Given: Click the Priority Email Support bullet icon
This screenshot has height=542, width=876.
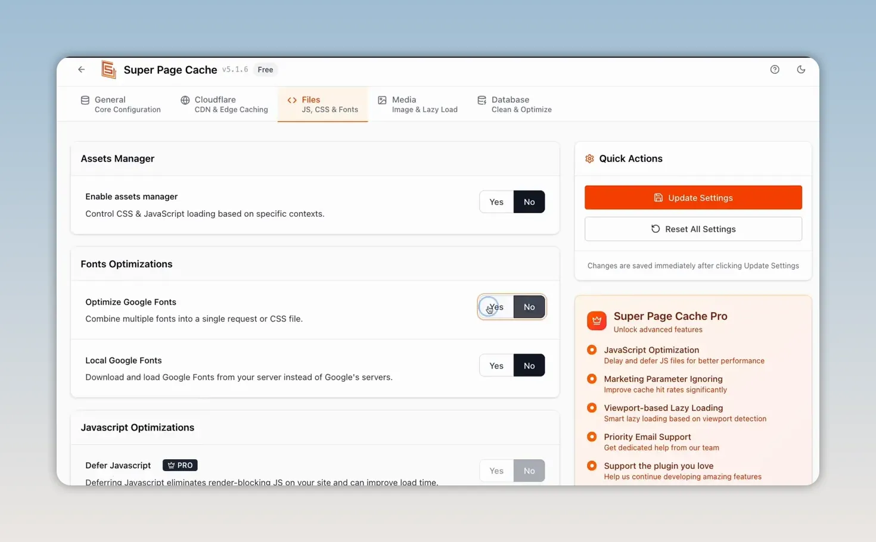Looking at the screenshot, I should [x=592, y=437].
